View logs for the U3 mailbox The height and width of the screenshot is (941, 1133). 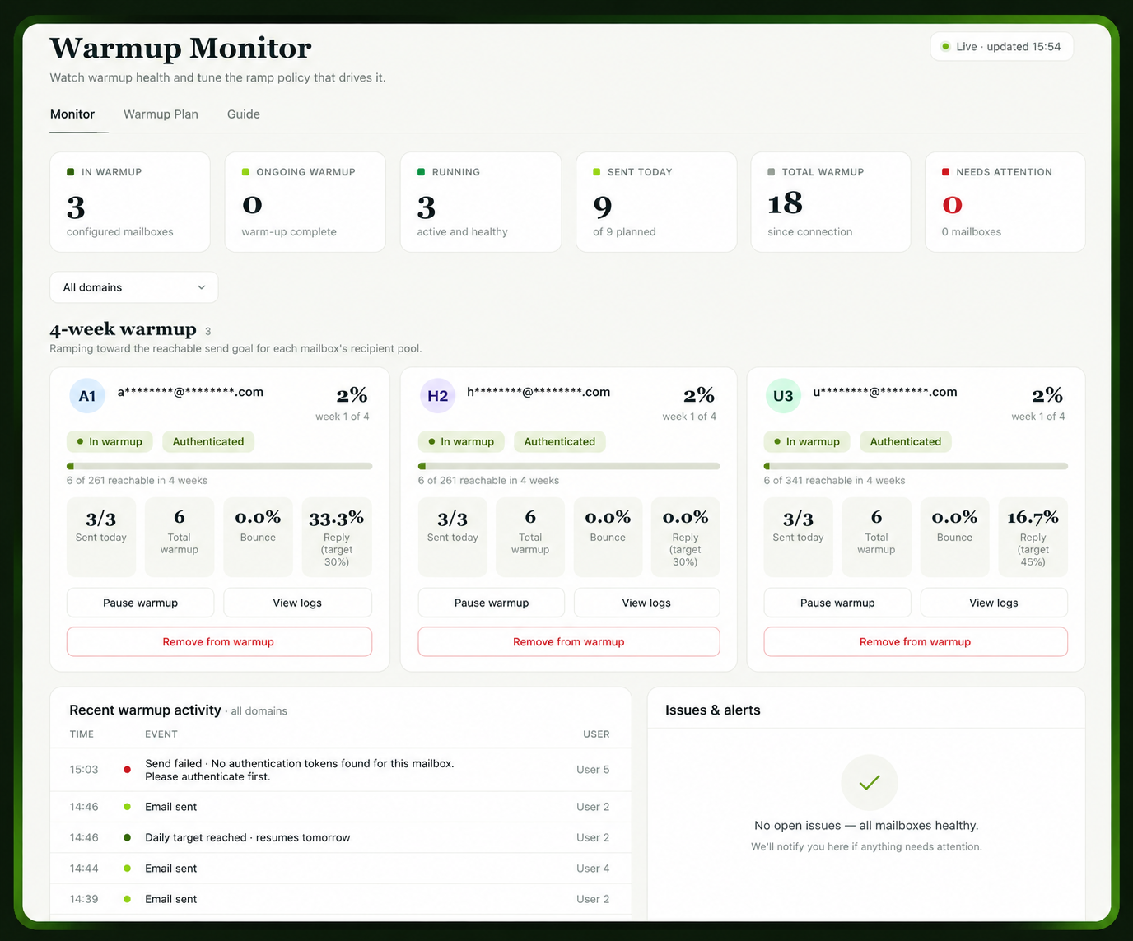994,603
